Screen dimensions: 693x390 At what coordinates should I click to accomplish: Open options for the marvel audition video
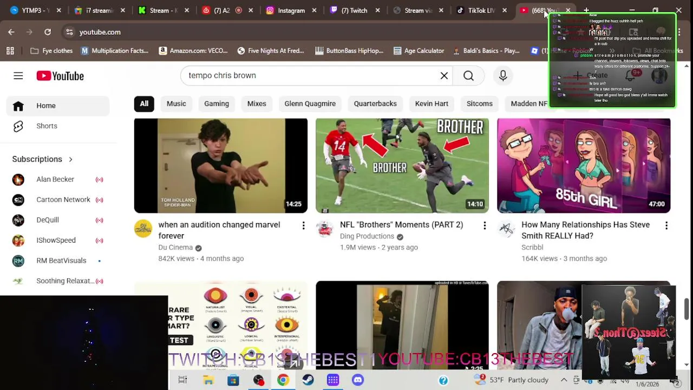point(303,225)
